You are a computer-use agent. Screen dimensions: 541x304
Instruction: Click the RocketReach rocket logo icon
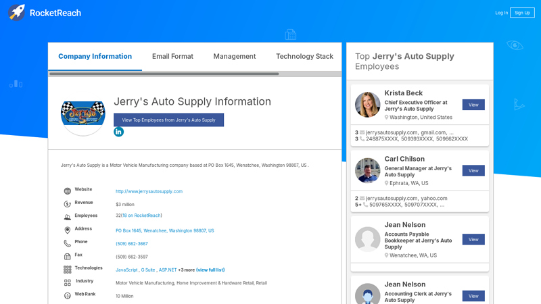[x=16, y=12]
